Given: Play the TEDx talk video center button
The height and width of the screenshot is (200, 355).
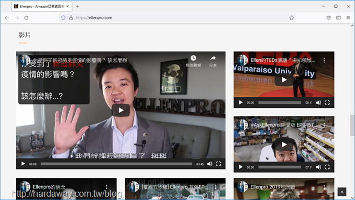Looking at the screenshot, I should 284,80.
